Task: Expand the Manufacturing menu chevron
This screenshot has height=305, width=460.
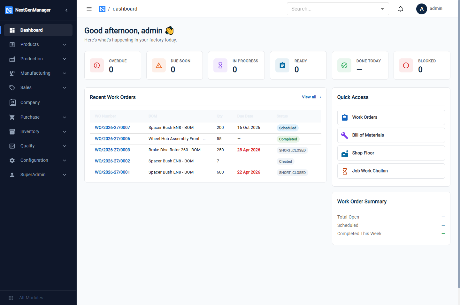Action: (65, 73)
